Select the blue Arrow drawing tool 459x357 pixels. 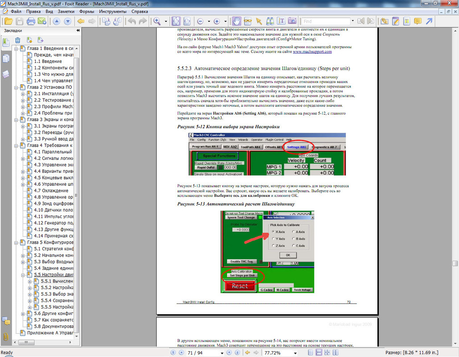[x=429, y=21]
